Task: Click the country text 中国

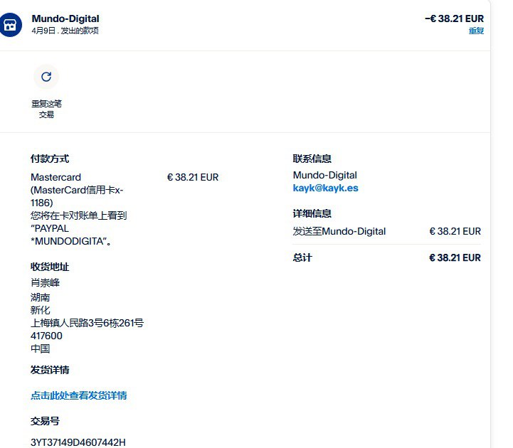Action: (x=41, y=348)
